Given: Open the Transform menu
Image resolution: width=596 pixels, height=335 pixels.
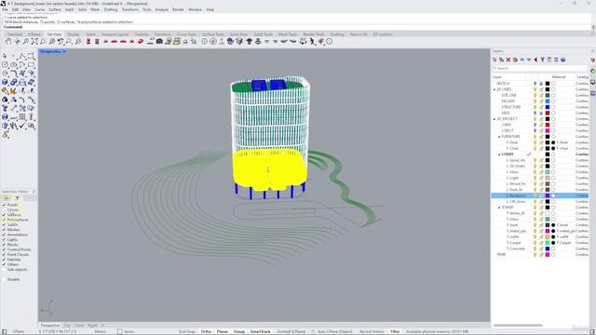Looking at the screenshot, I should click(x=130, y=9).
